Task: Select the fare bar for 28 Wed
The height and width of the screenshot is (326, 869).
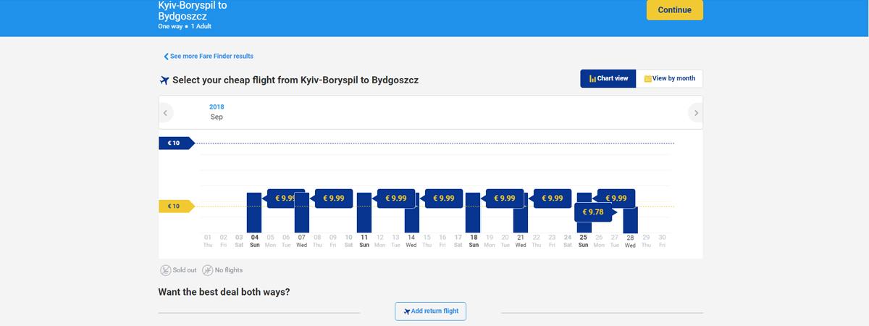Action: point(630,219)
